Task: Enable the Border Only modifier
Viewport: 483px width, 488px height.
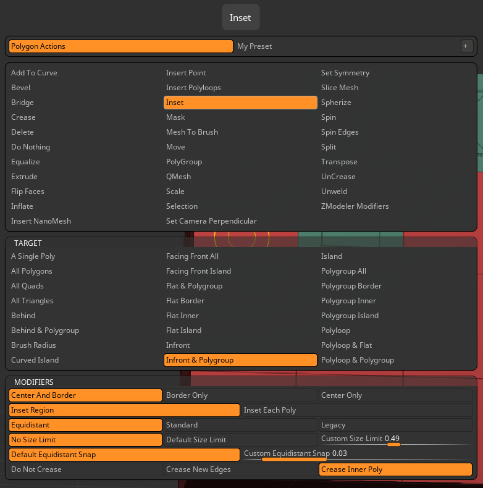Action: pos(240,395)
